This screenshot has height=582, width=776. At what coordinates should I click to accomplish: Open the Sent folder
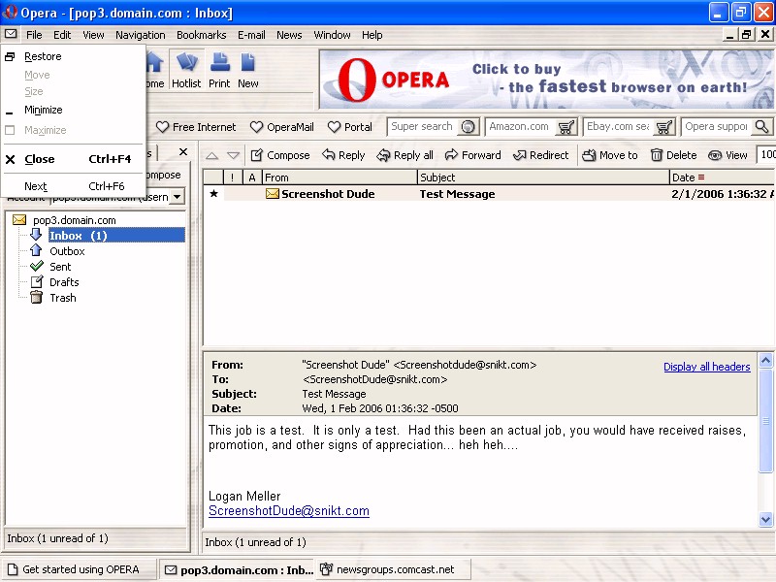[60, 267]
